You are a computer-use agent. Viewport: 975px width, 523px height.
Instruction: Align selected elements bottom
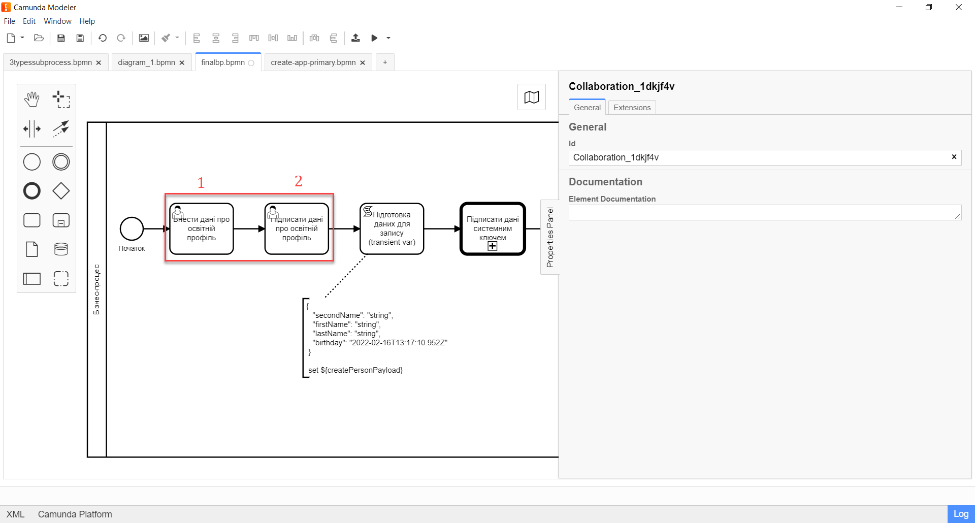point(292,38)
